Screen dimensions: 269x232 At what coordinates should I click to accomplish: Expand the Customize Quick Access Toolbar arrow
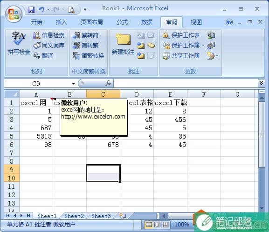[x=85, y=9]
